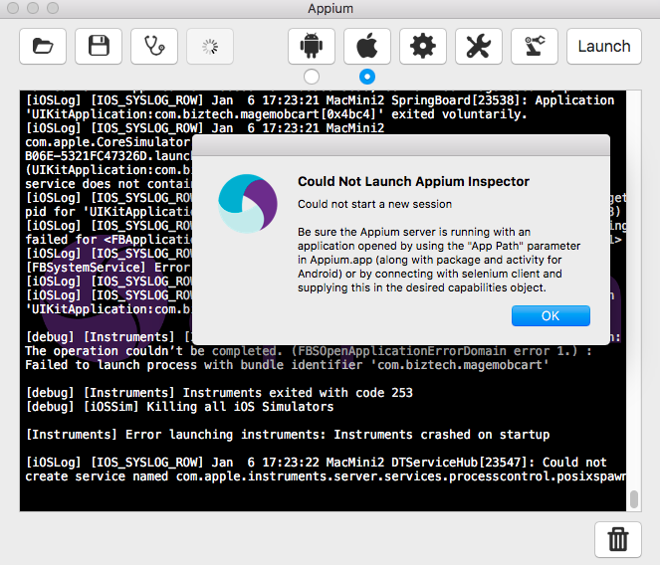Open General settings with the gear icon
Image resolution: width=660 pixels, height=565 pixels.
pyautogui.click(x=423, y=47)
